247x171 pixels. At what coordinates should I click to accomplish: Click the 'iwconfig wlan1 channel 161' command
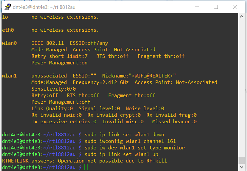point(130,141)
